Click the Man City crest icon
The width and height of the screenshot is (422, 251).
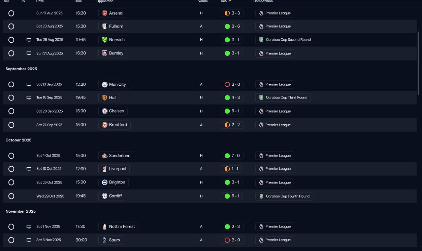click(104, 84)
